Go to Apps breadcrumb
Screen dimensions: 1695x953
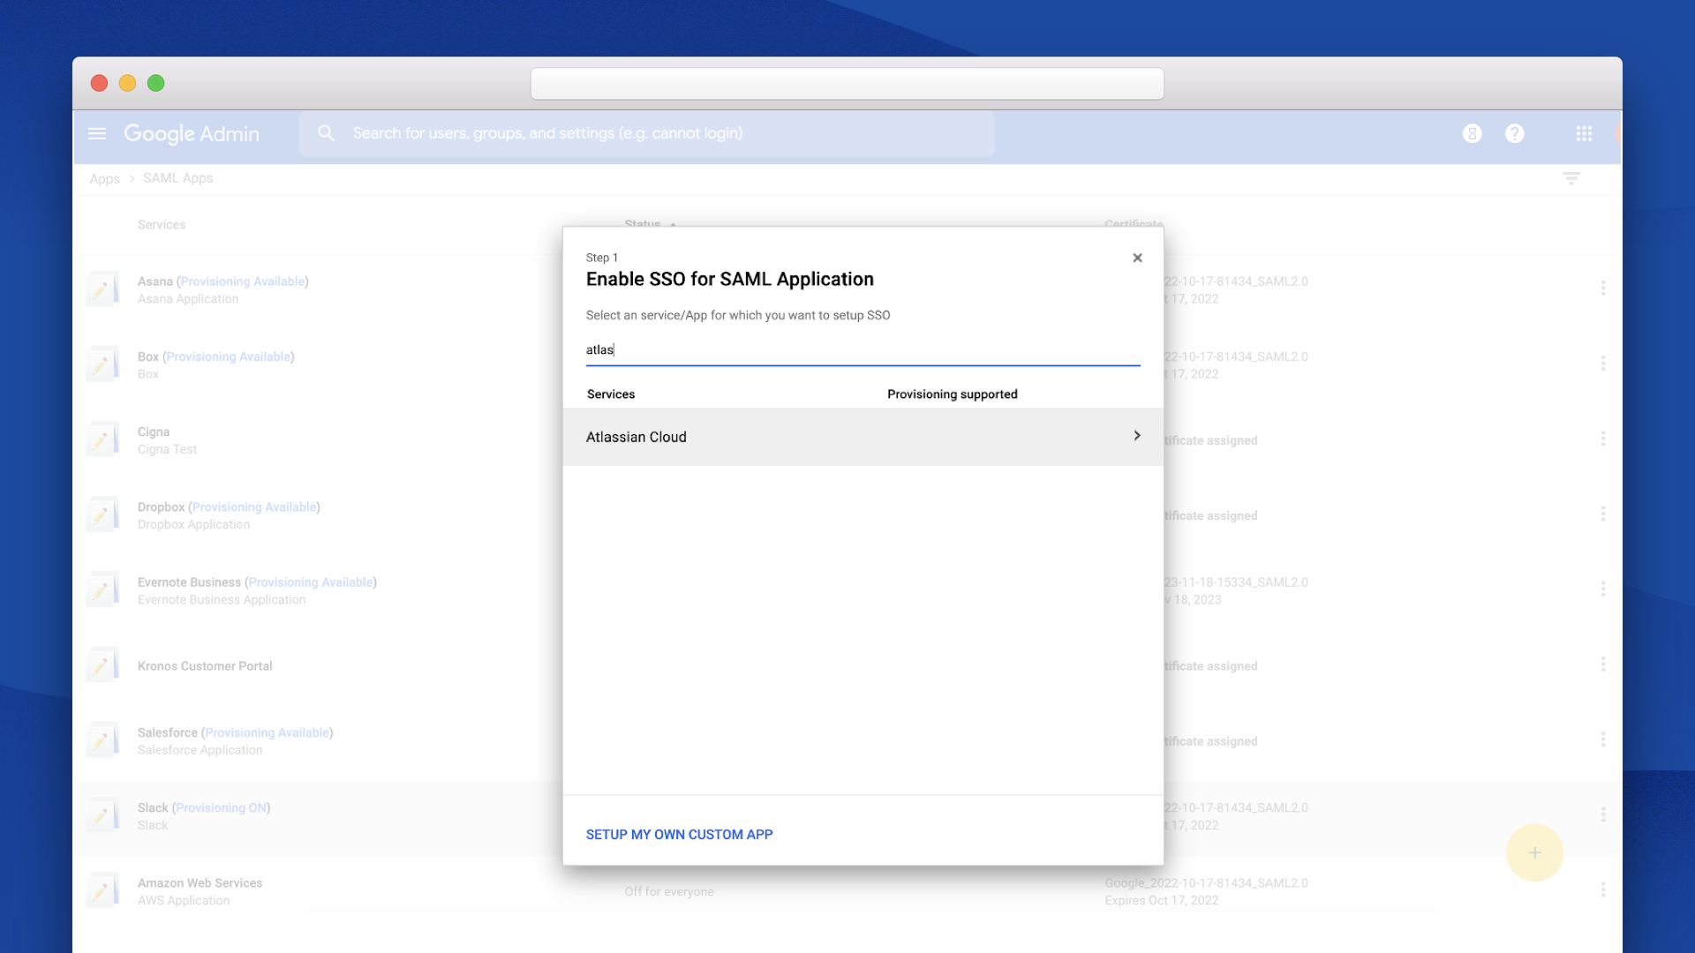click(104, 178)
